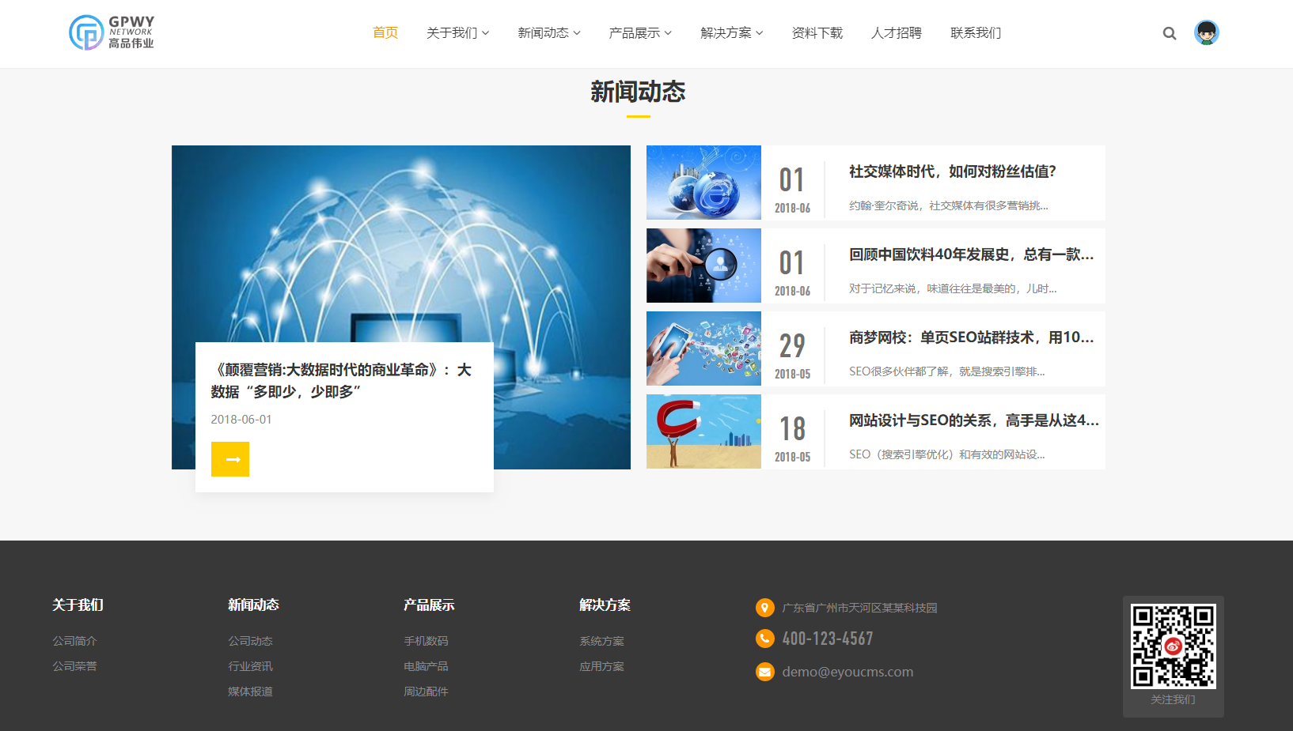Click email demo@eyoucms.com
Image resolution: width=1293 pixels, height=731 pixels.
click(x=847, y=672)
